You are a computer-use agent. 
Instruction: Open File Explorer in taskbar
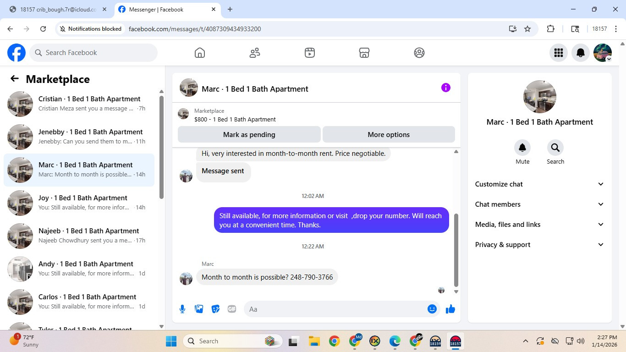[x=314, y=341]
